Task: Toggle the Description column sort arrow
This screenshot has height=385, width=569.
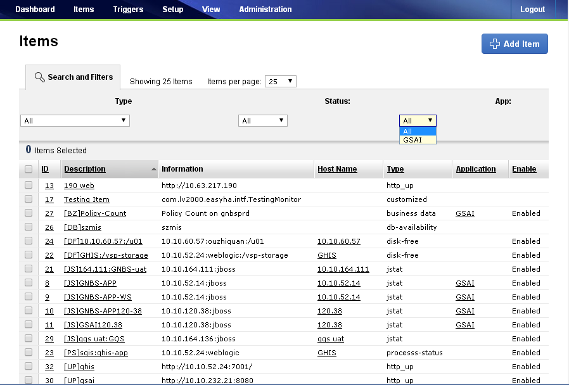Action: pos(154,169)
